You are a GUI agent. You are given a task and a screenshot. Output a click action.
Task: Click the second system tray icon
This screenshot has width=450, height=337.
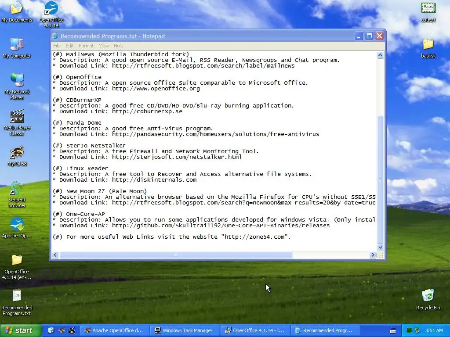coord(417,330)
